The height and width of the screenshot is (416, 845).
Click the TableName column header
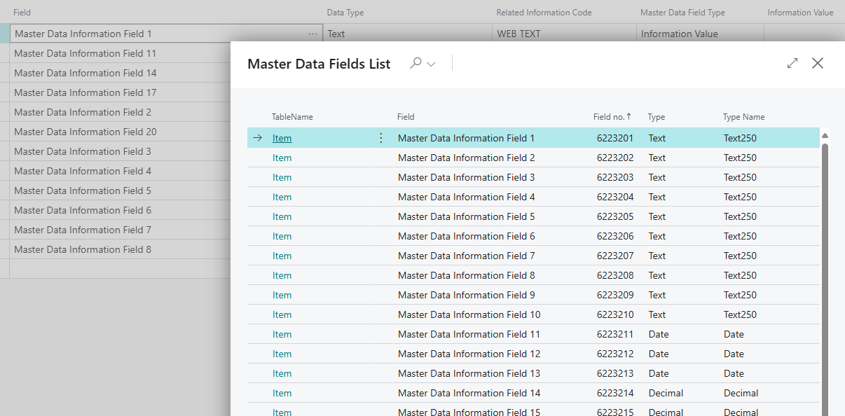(x=292, y=117)
